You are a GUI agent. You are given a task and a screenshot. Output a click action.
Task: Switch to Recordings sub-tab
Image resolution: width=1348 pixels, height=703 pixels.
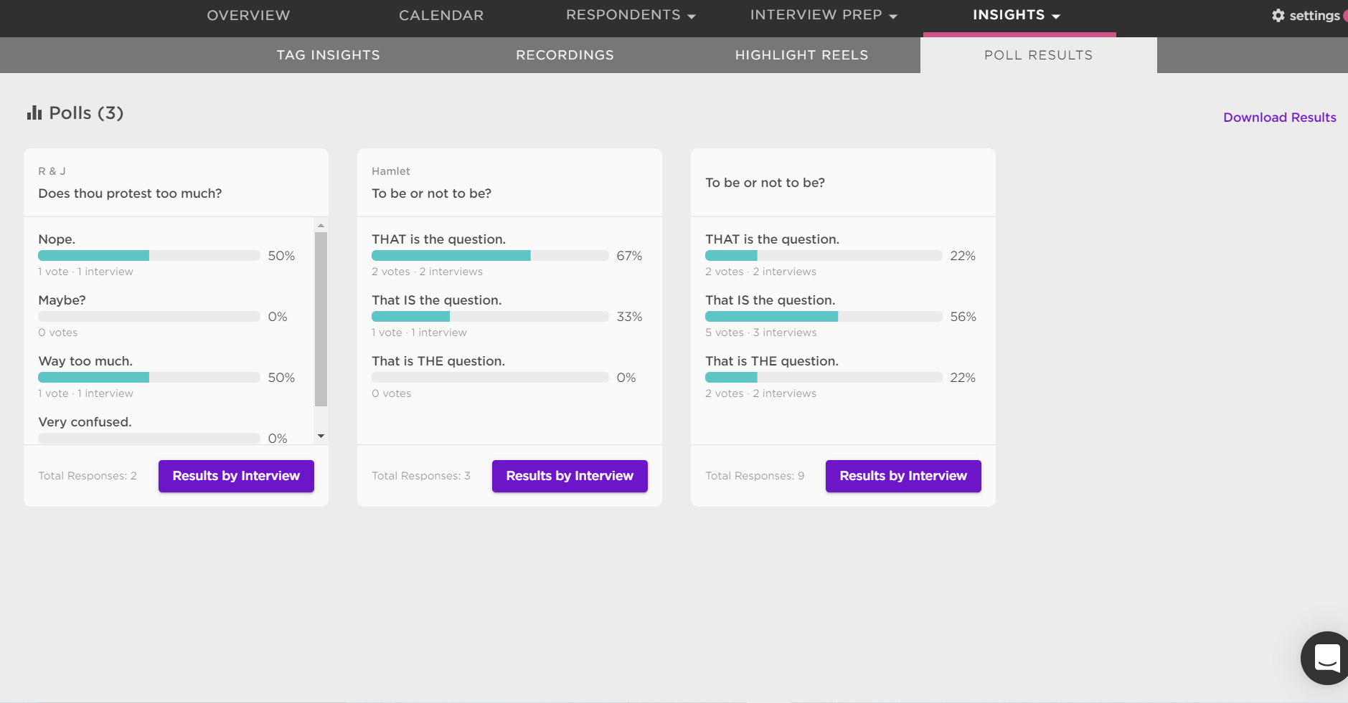pos(565,55)
